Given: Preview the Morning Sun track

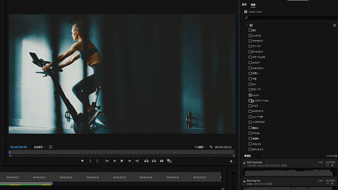Looking at the screenshot, I should pyautogui.click(x=244, y=182).
